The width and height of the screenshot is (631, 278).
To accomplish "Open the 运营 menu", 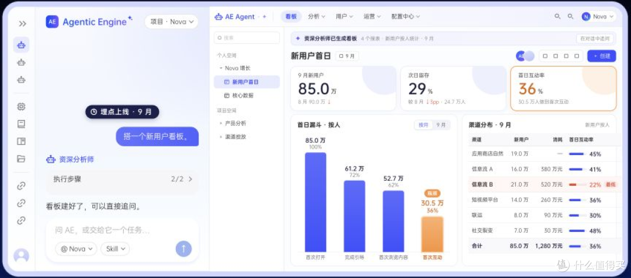I will pos(372,16).
